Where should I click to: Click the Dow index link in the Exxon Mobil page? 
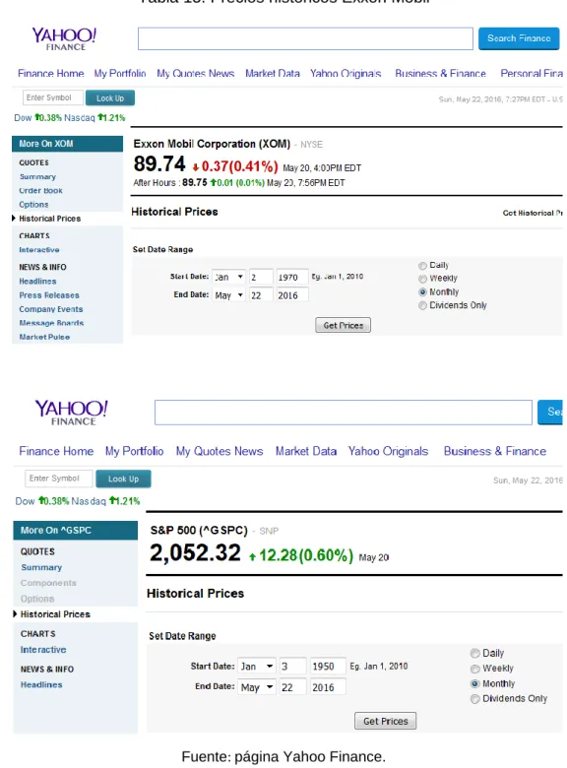point(23,118)
